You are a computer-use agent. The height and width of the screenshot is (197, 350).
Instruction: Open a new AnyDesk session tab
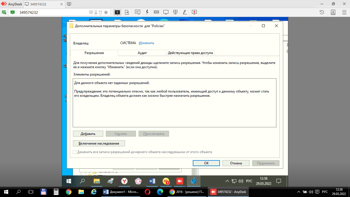click(x=69, y=4)
